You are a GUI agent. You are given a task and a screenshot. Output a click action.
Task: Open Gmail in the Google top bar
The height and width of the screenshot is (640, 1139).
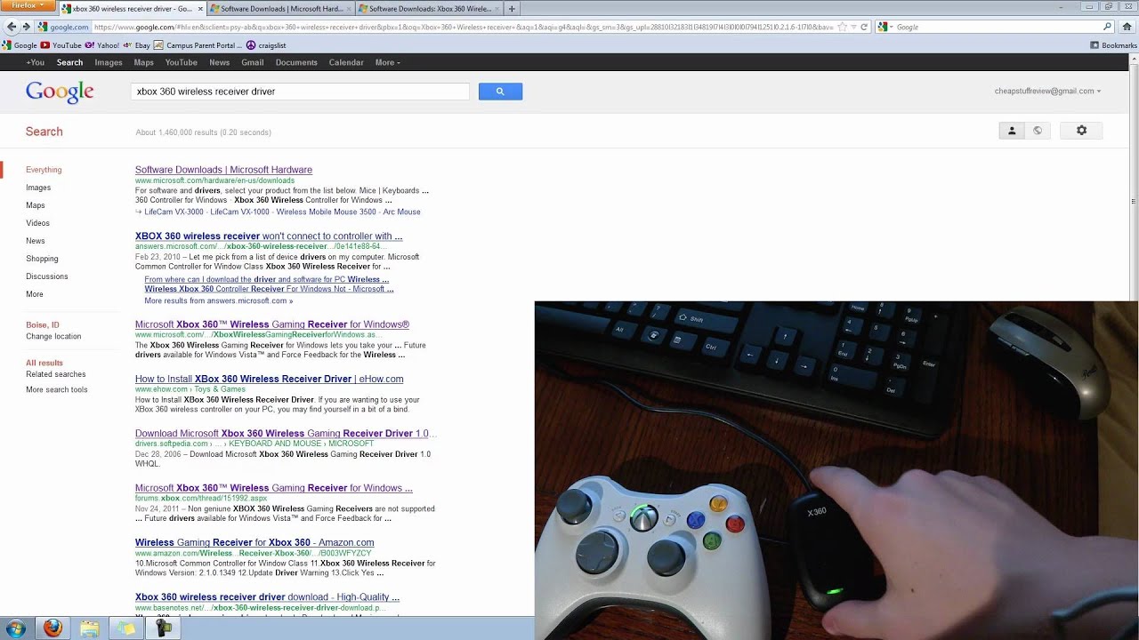click(x=253, y=62)
